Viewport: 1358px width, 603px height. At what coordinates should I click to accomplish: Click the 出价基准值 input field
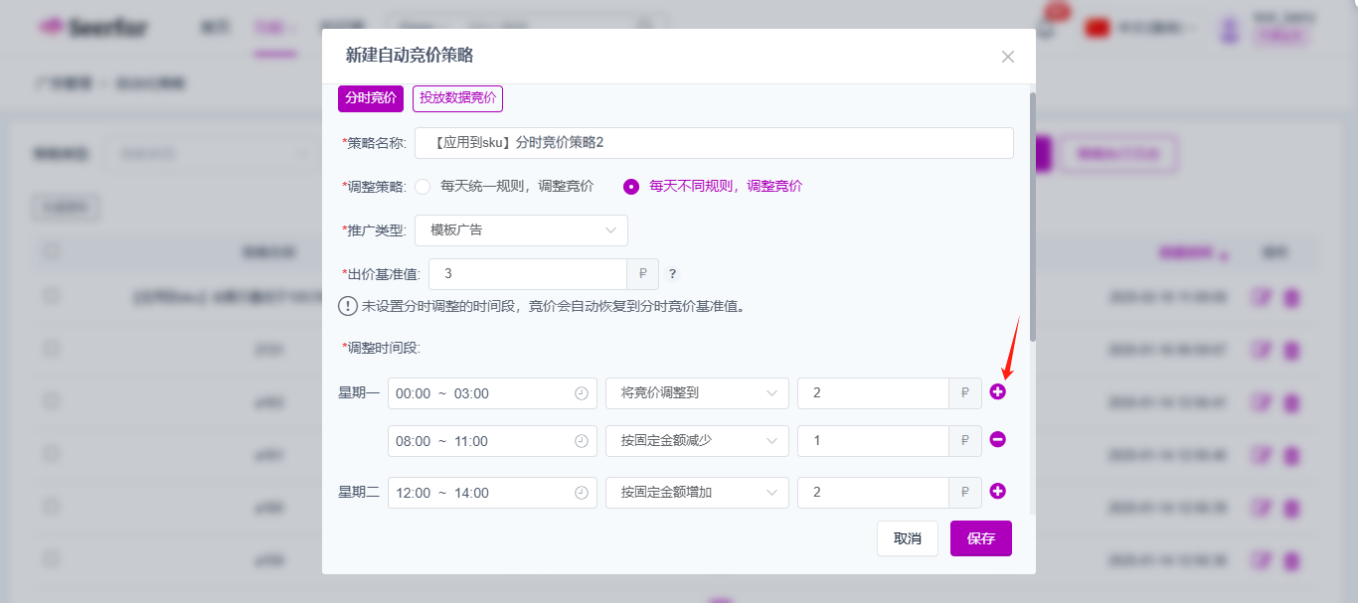(527, 274)
